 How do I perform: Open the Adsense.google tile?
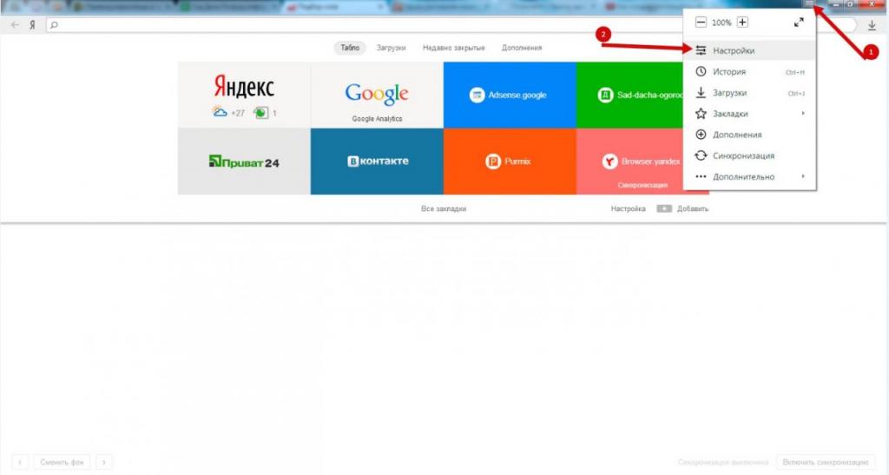point(510,95)
